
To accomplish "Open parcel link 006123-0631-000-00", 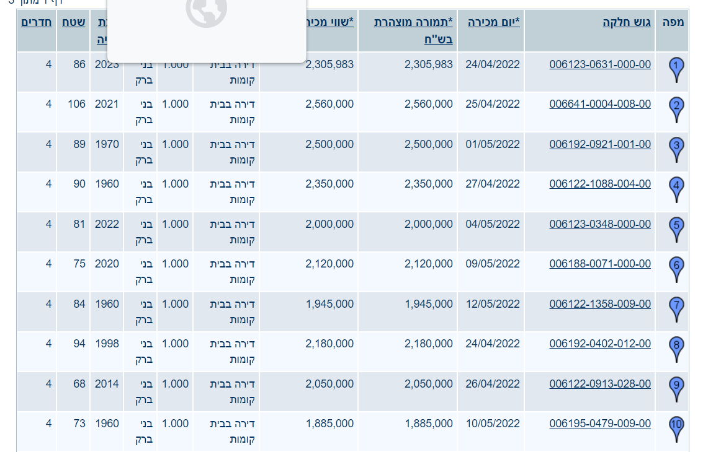I will tap(600, 64).
